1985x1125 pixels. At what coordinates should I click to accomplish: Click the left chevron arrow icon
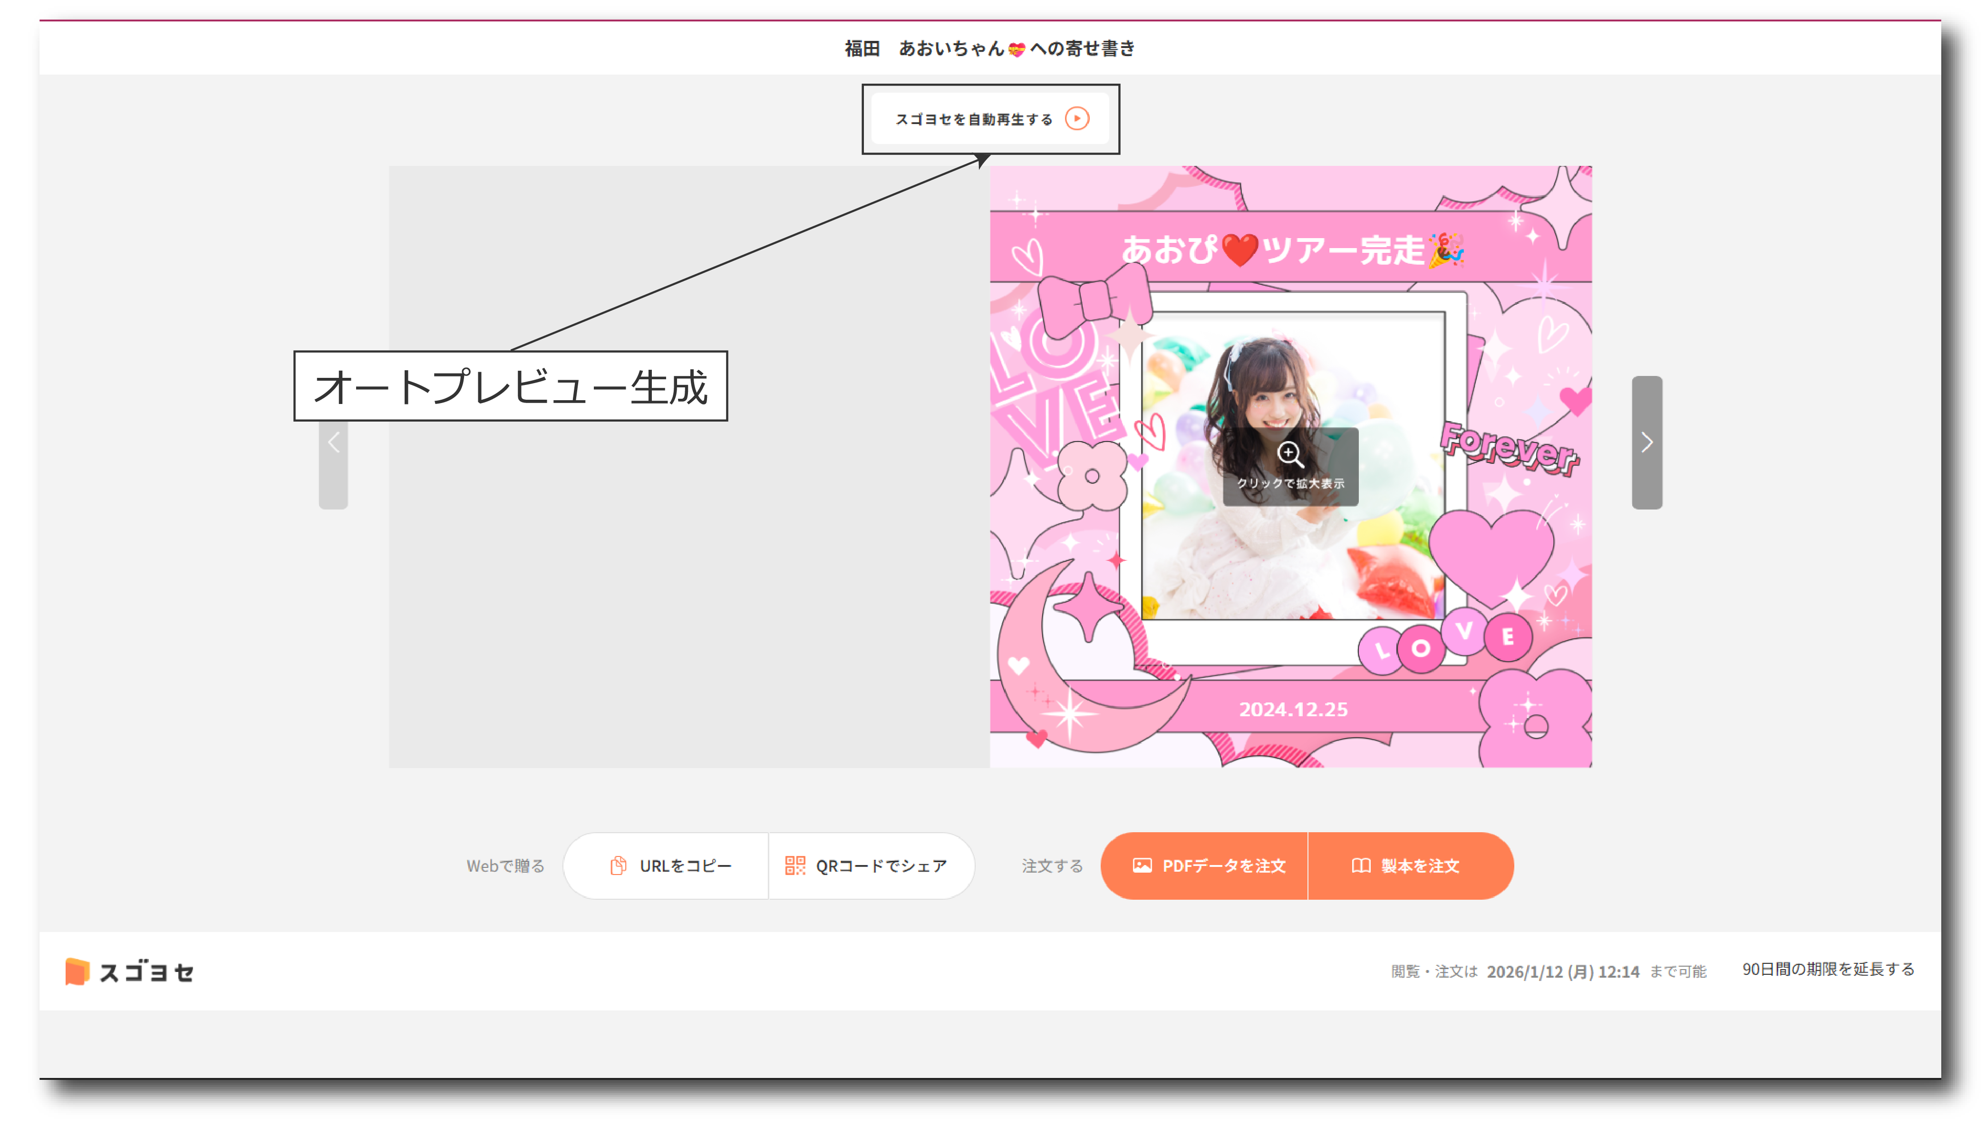[334, 443]
